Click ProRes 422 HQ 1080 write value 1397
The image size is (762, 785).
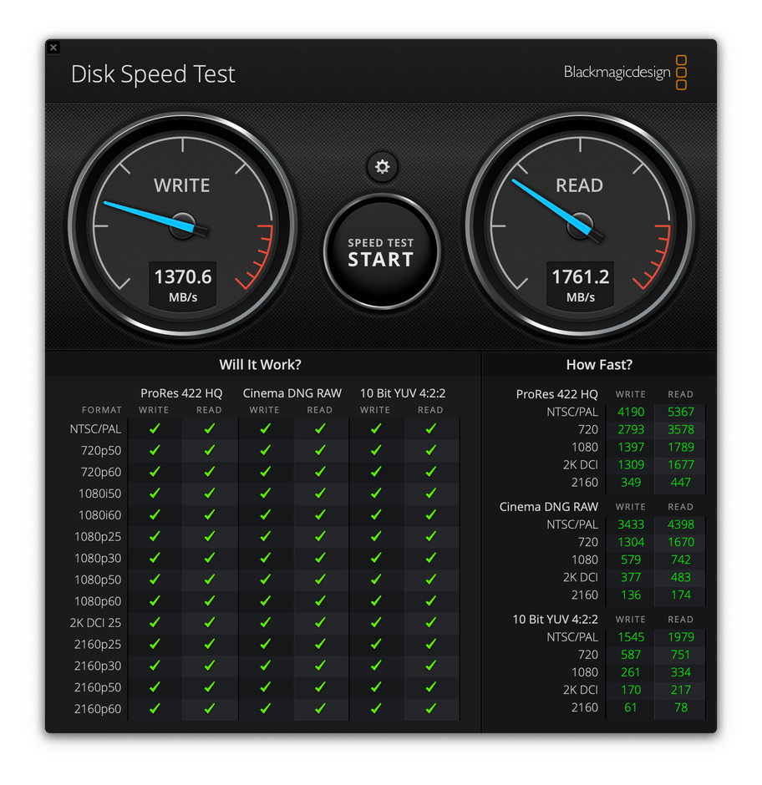coord(631,447)
